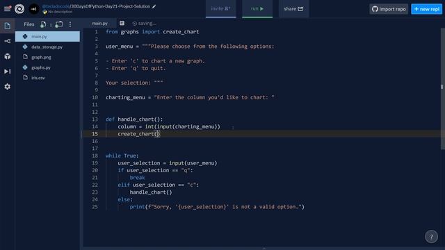Click the Python icon beside graphs.py
Screen dimensions: 445x250
tap(25, 67)
